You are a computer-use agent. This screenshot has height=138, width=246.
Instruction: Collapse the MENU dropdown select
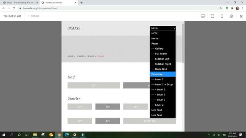pyautogui.click(x=163, y=28)
